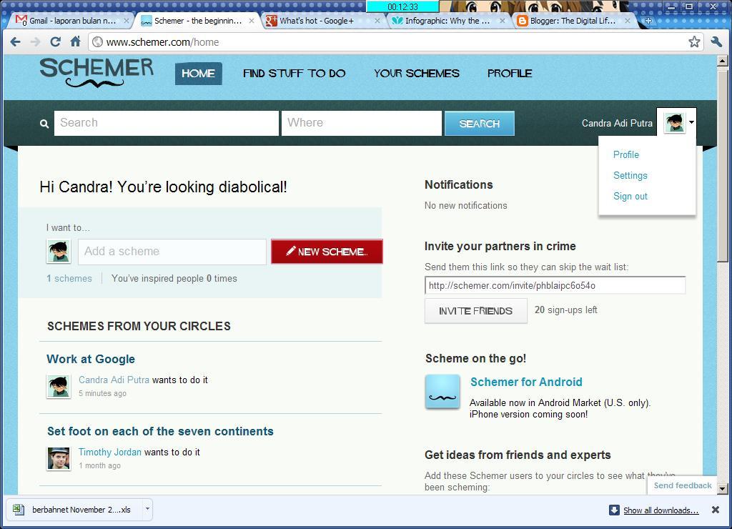732x529 pixels.
Task: Open PROFILE in the top navigation
Action: coord(510,74)
